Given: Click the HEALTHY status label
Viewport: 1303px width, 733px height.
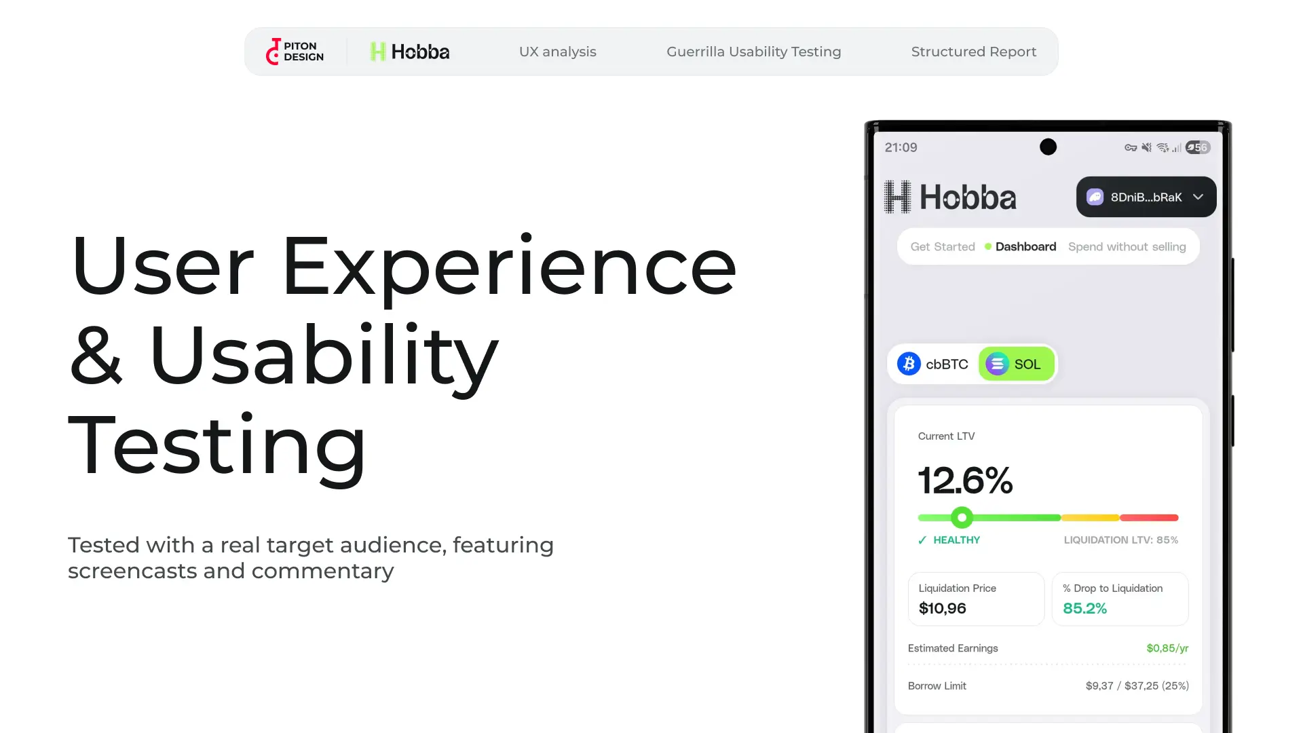Looking at the screenshot, I should click(x=956, y=540).
